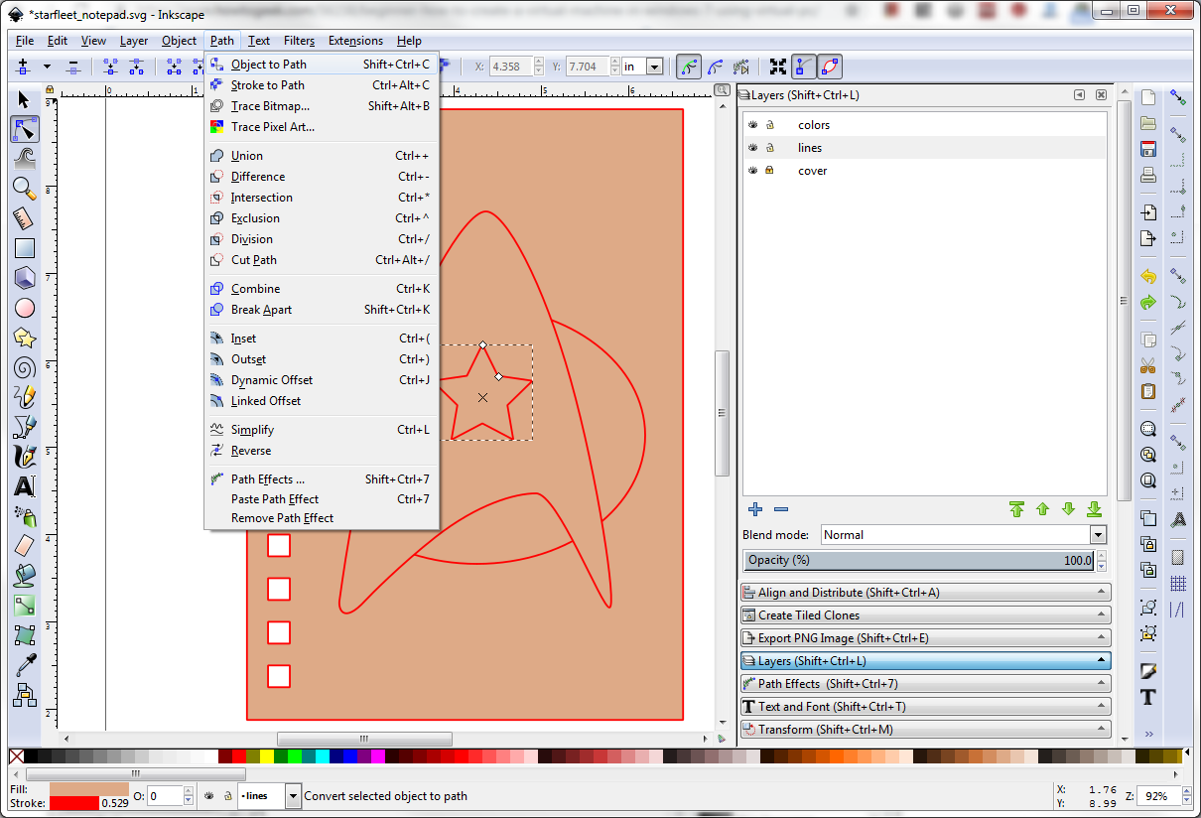Select the Tweak tool
Viewport: 1201px width, 818px height.
click(25, 159)
